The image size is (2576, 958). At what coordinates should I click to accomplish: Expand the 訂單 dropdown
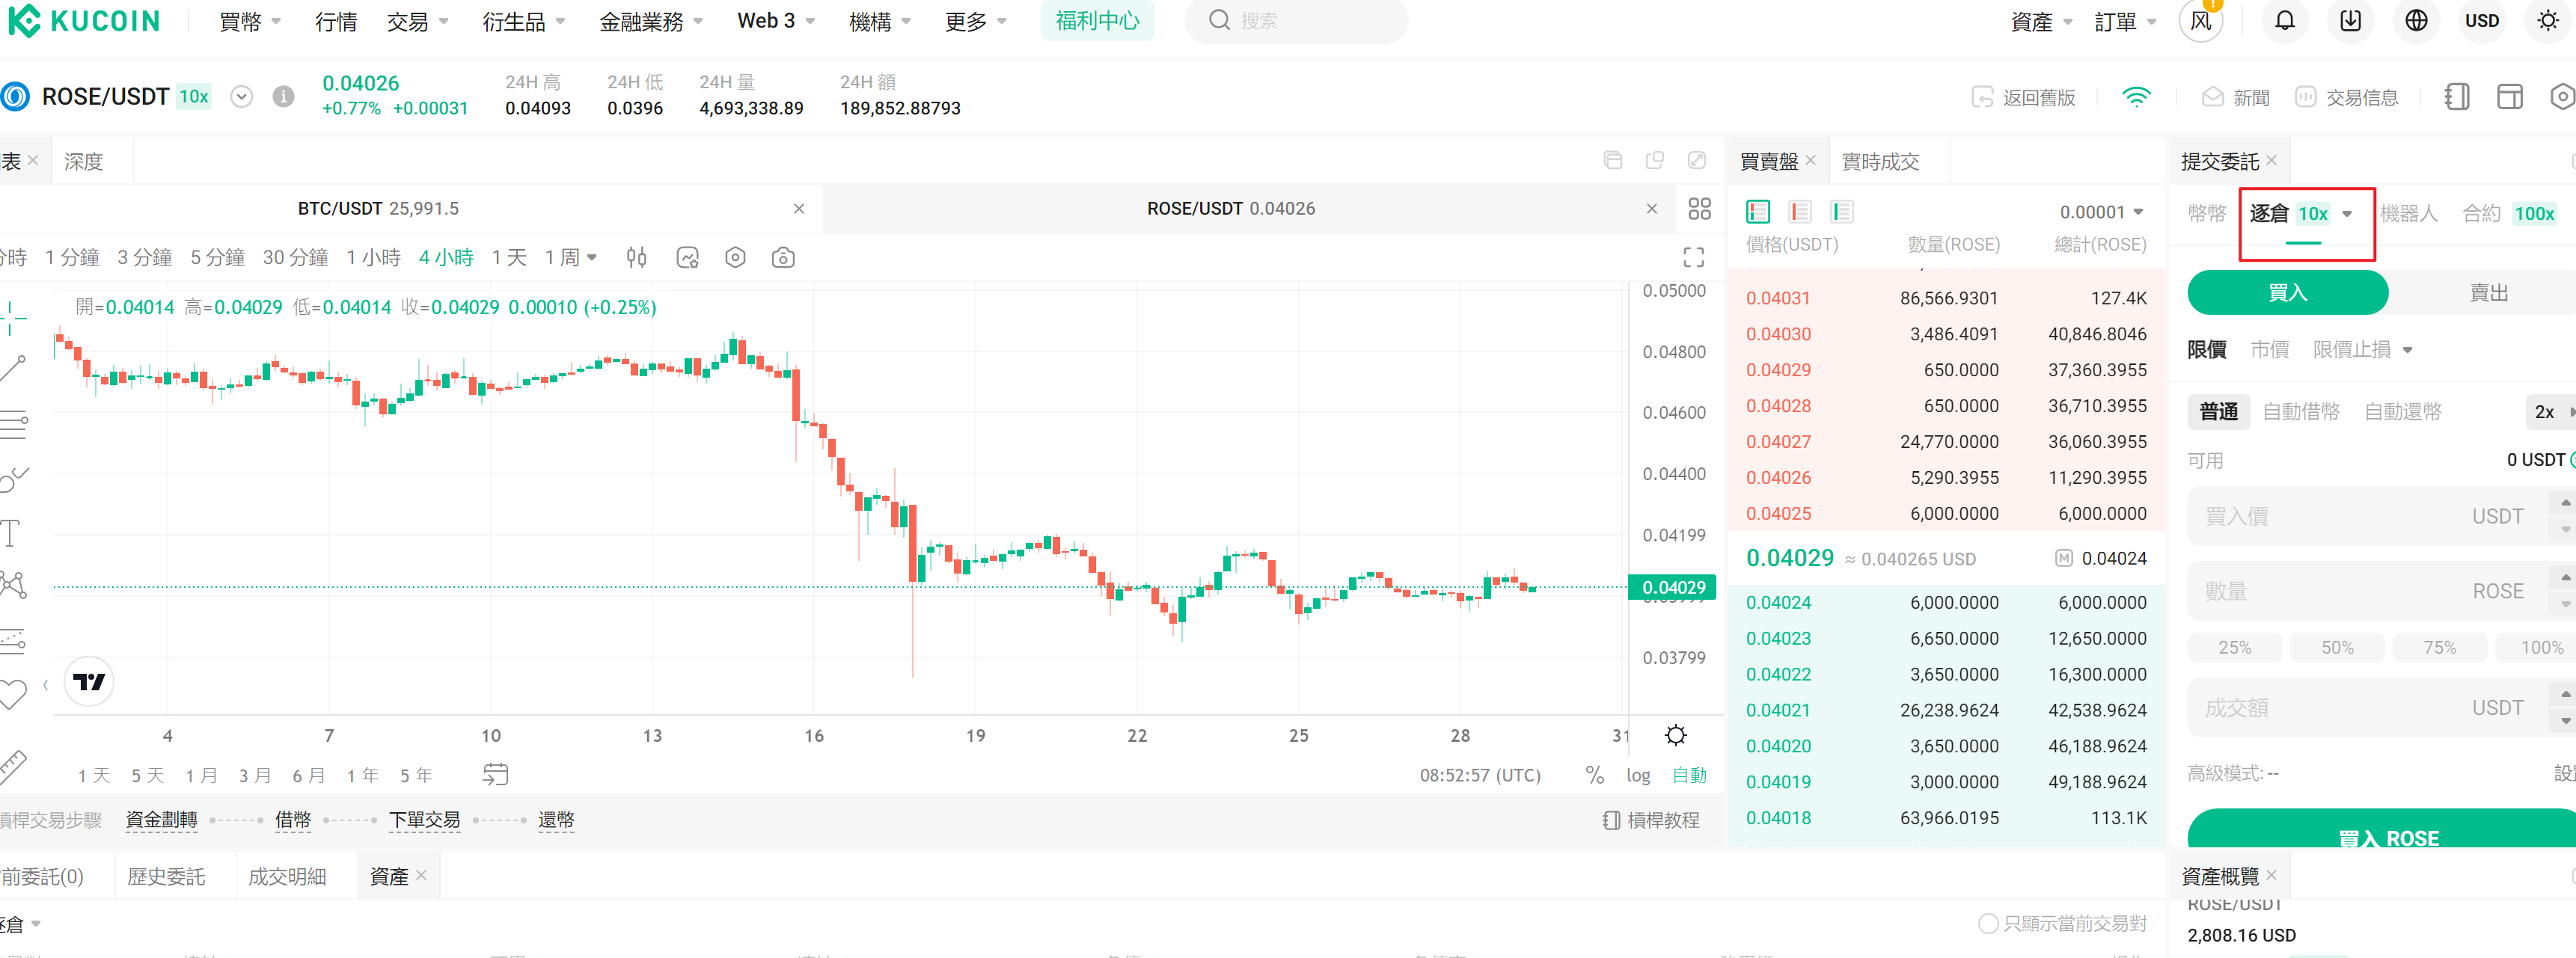[2125, 21]
